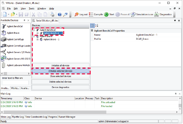Click the Compile toolbar button
Viewport: 183px width, 124px height.
[x=96, y=14]
